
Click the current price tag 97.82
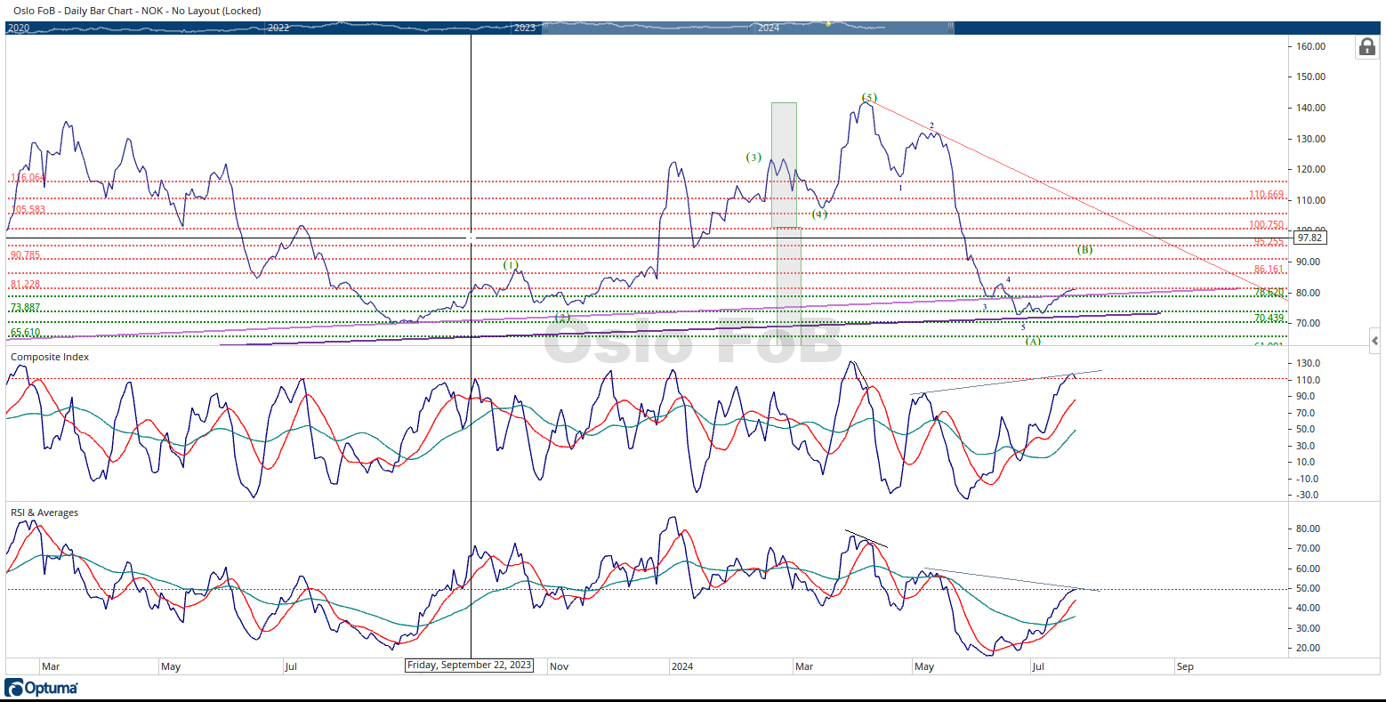[x=1309, y=238]
